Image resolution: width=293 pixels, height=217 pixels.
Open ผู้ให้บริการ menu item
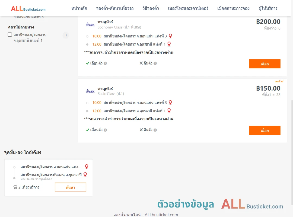click(268, 8)
